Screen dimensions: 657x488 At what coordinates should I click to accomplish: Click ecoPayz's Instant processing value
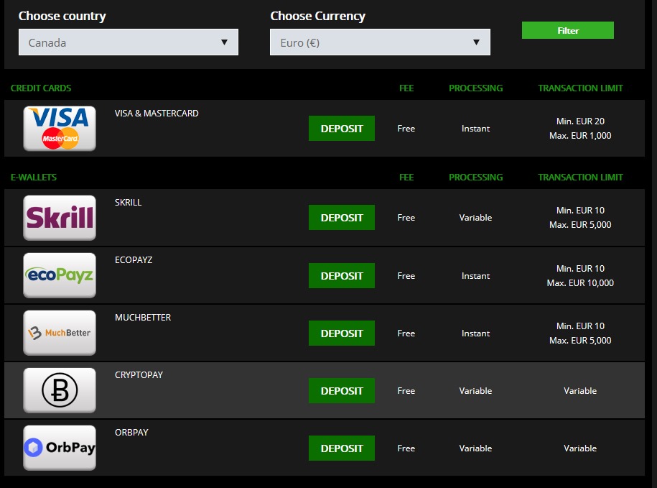pyautogui.click(x=475, y=276)
